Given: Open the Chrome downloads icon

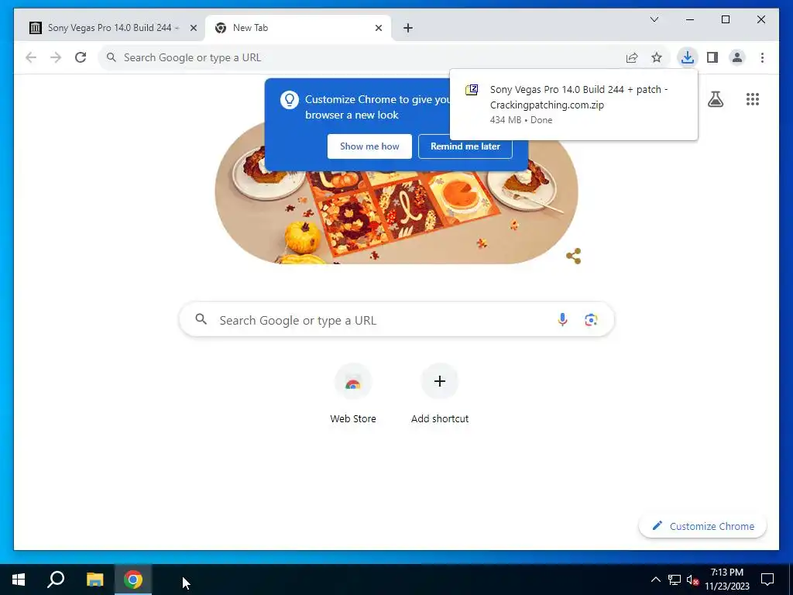Looking at the screenshot, I should point(688,57).
